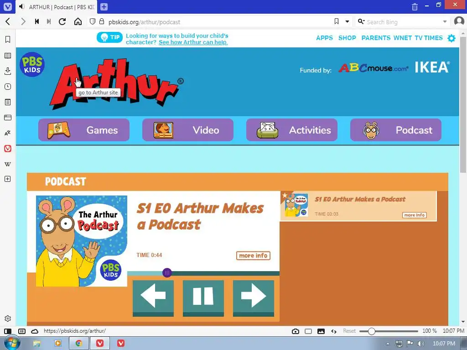Toggle images display in status bar
Viewport: 467px width, 350px height.
(321, 331)
